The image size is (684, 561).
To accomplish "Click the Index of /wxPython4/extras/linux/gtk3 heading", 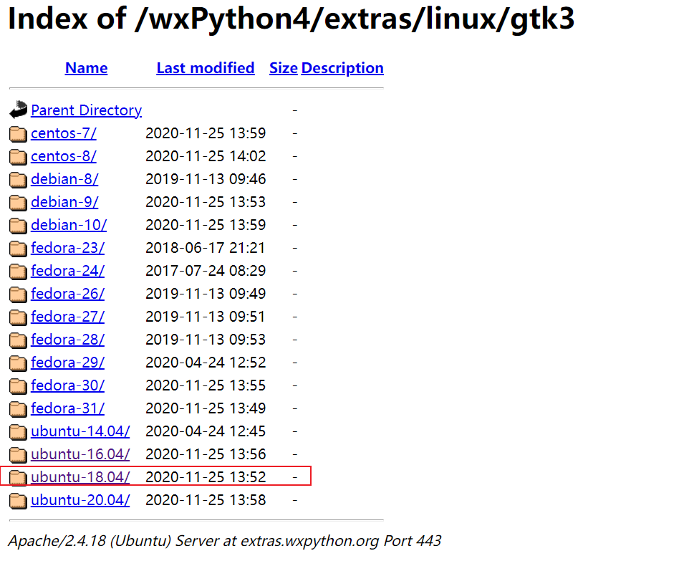I will (292, 19).
